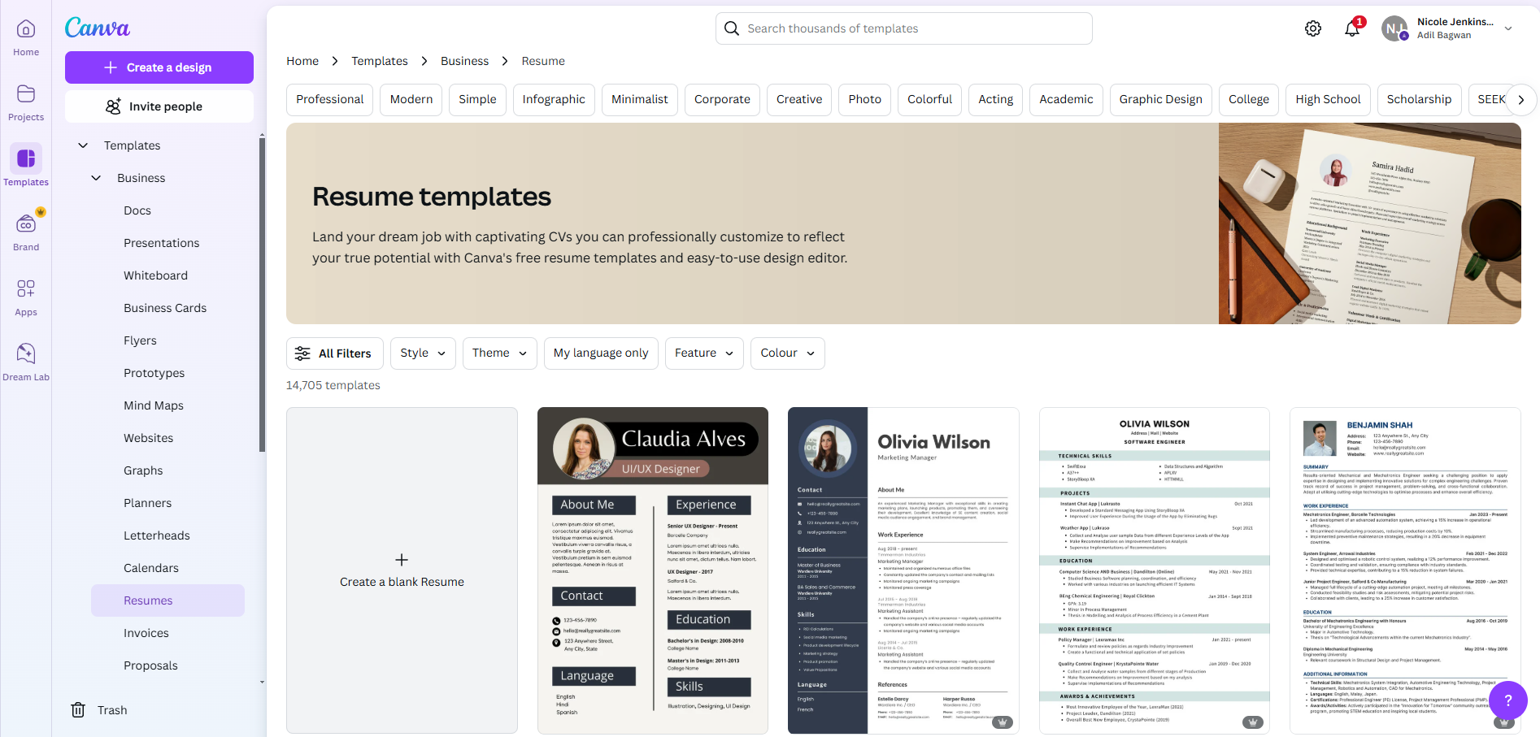Screen dimensions: 1540x737
Task: Click the crown badge on Software Engineer resume
Action: click(1253, 722)
